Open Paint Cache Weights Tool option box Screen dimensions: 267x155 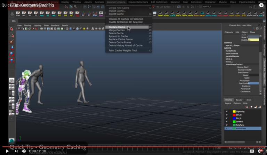(x=150, y=50)
